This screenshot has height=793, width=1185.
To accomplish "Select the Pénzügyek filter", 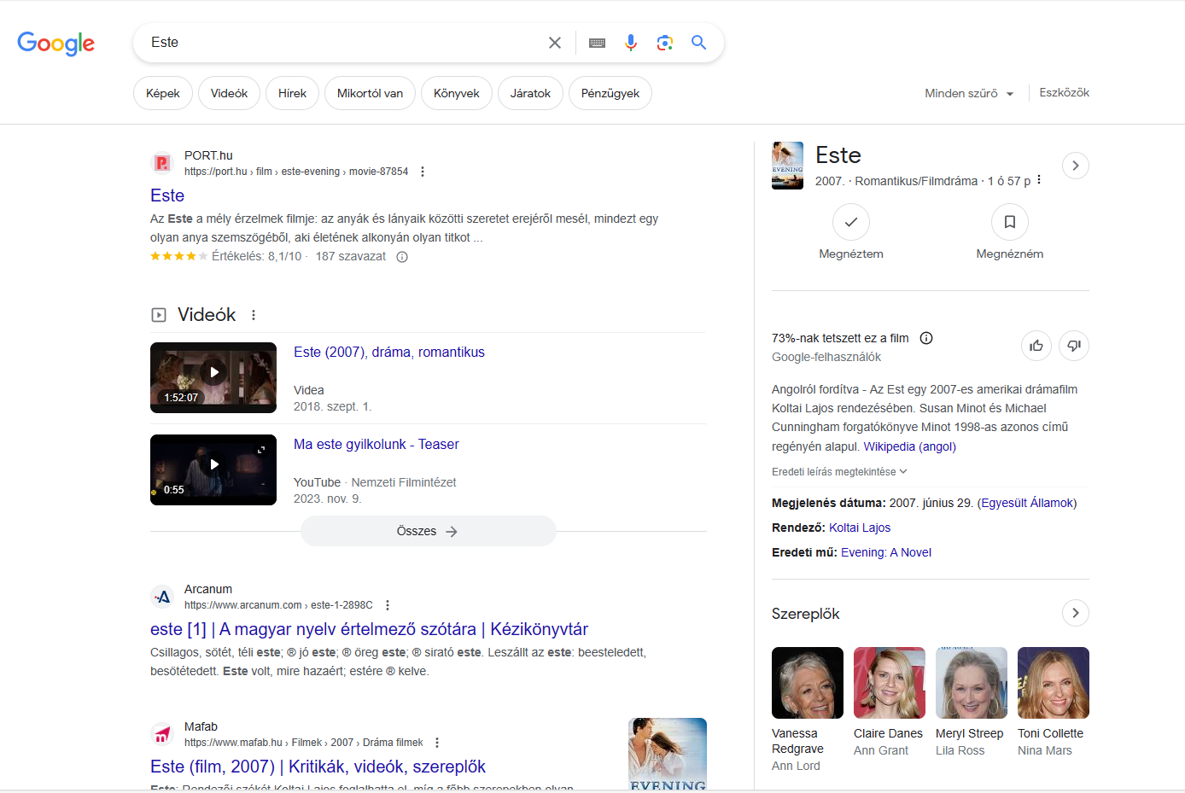I will (610, 93).
